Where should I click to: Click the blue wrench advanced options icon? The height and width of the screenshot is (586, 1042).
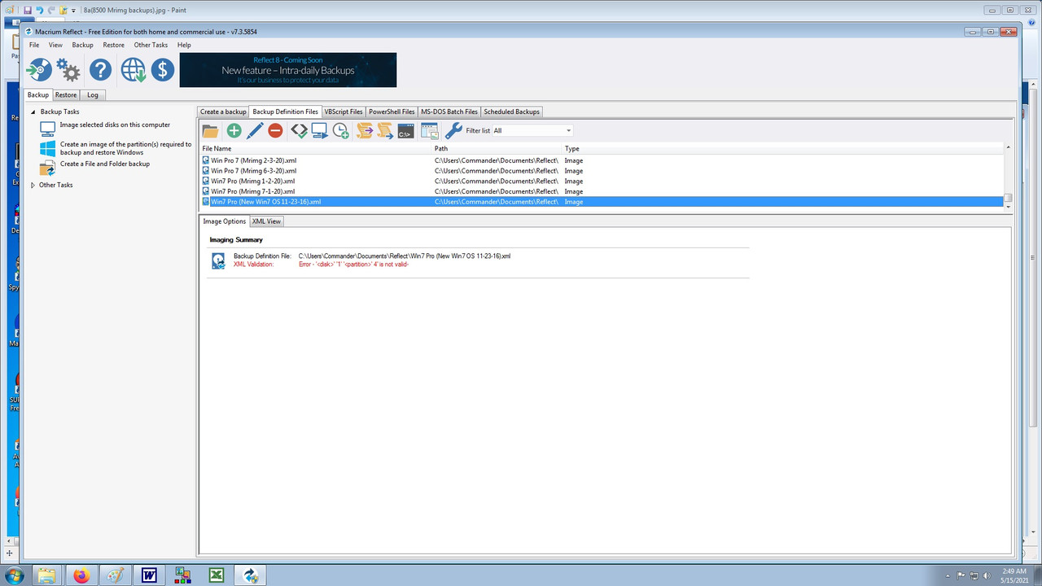453,130
